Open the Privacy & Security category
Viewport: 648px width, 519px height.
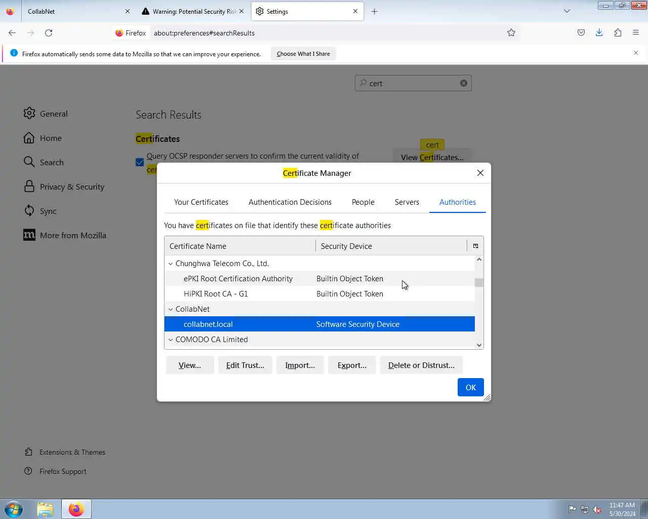tap(64, 187)
